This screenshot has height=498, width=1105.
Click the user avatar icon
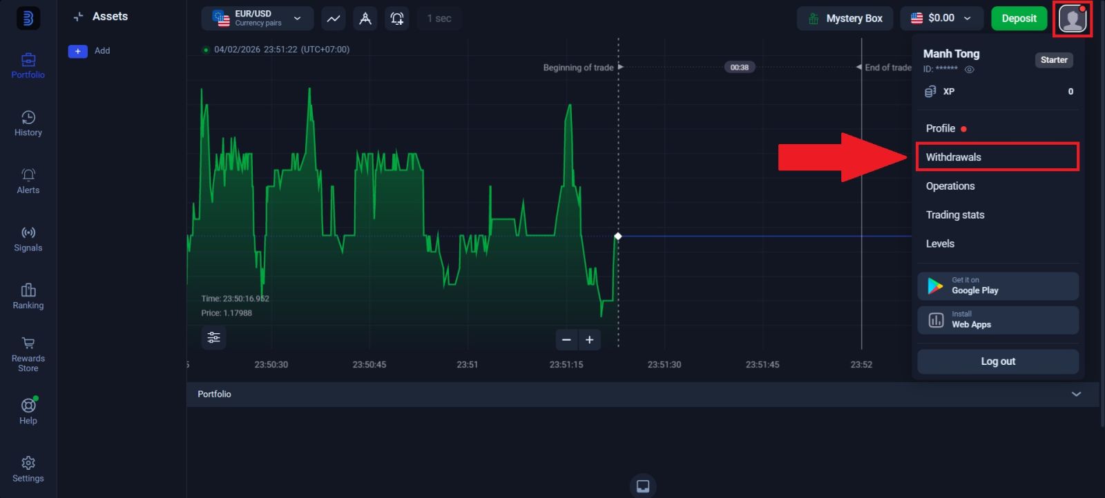click(1072, 19)
